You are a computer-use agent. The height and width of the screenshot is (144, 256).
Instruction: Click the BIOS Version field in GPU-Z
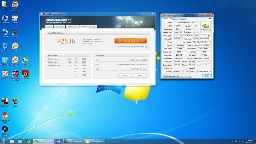[190, 36]
